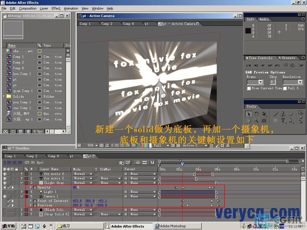Open the Active Camera view dropdown

point(195,146)
